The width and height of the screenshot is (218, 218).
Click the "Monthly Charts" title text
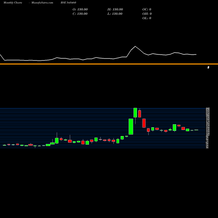13,3
